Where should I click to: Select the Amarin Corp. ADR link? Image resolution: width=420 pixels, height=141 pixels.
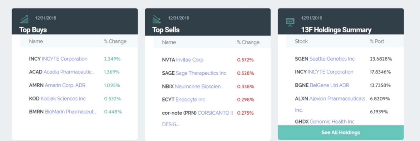65,85
